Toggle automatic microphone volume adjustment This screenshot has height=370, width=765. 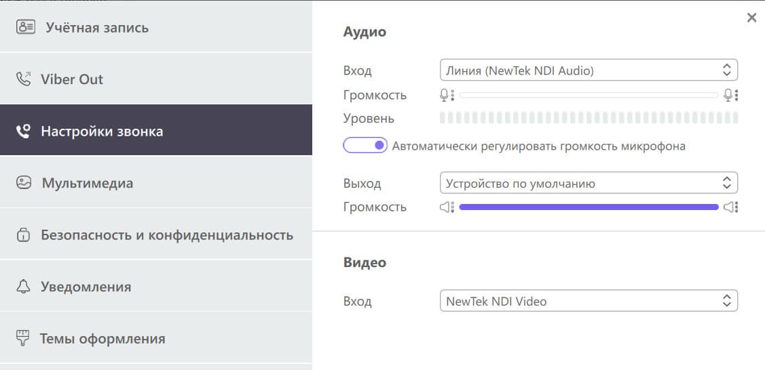(365, 145)
